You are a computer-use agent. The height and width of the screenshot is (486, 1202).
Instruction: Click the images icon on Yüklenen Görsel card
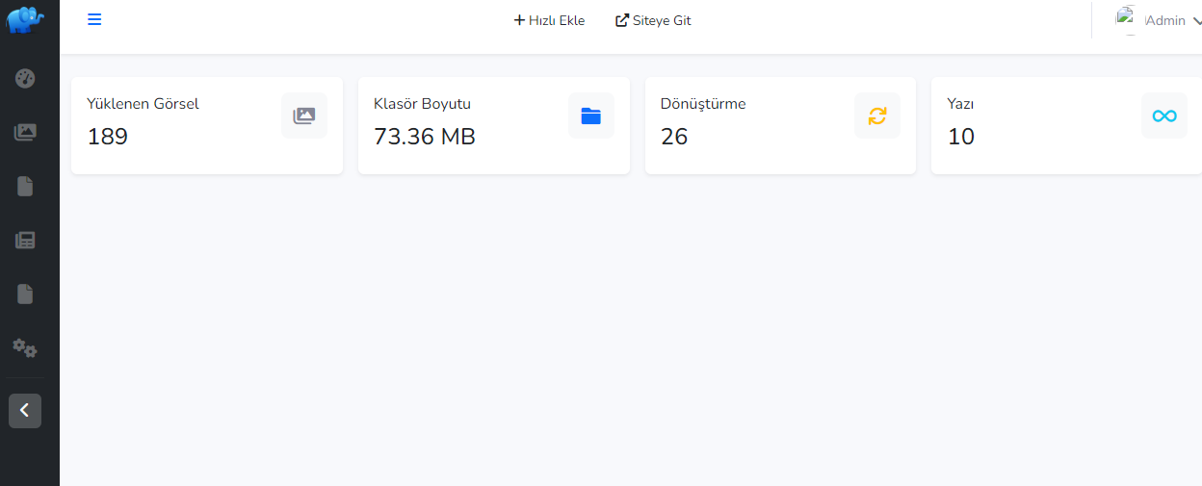tap(304, 115)
